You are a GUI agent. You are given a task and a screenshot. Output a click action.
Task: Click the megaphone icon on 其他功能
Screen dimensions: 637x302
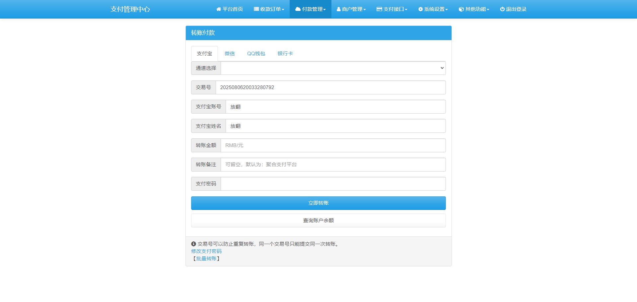[460, 9]
